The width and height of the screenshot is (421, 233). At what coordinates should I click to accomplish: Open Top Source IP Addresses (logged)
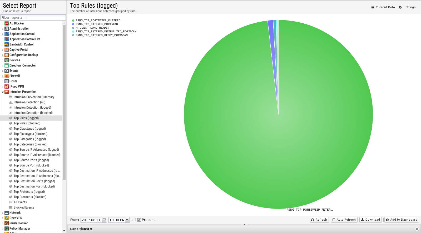[36, 150]
